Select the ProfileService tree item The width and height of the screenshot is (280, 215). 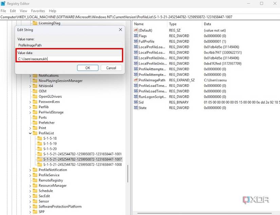click(49, 175)
